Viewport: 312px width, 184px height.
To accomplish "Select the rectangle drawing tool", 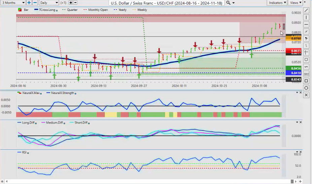I will tap(306, 81).
